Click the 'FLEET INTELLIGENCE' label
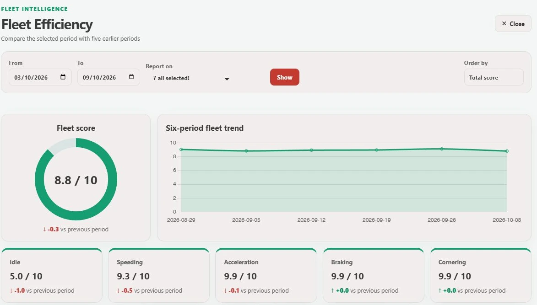This screenshot has height=305, width=537. point(34,9)
